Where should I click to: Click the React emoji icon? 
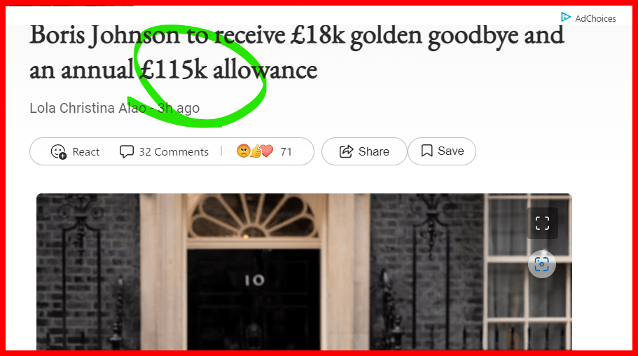pos(59,152)
